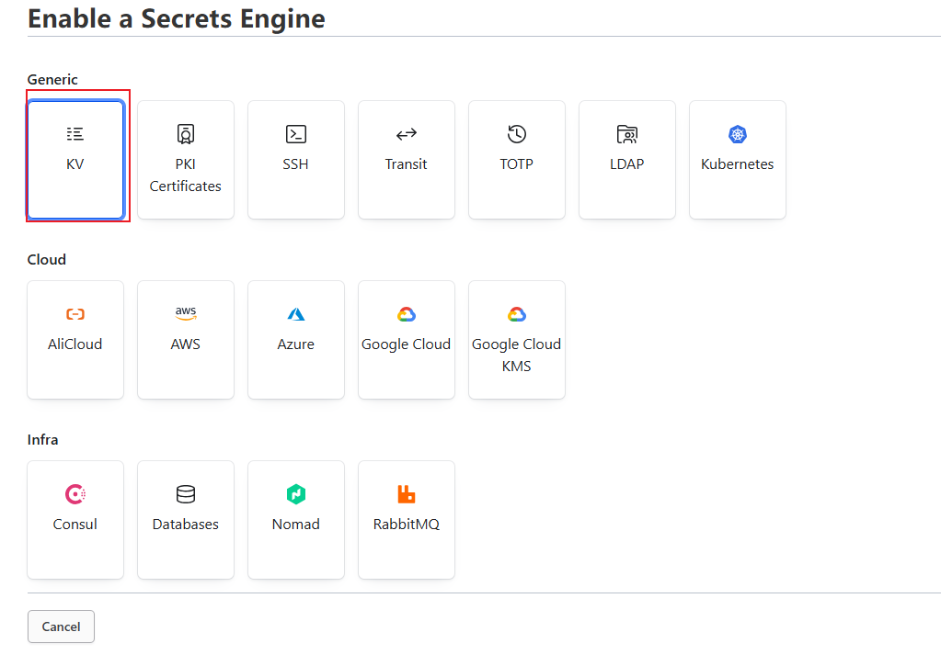Select the Google Cloud KMS logo

(x=517, y=314)
